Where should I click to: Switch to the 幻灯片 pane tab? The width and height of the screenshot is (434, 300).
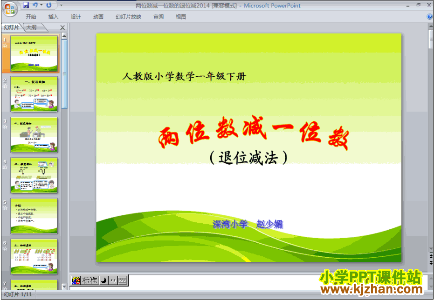point(12,27)
